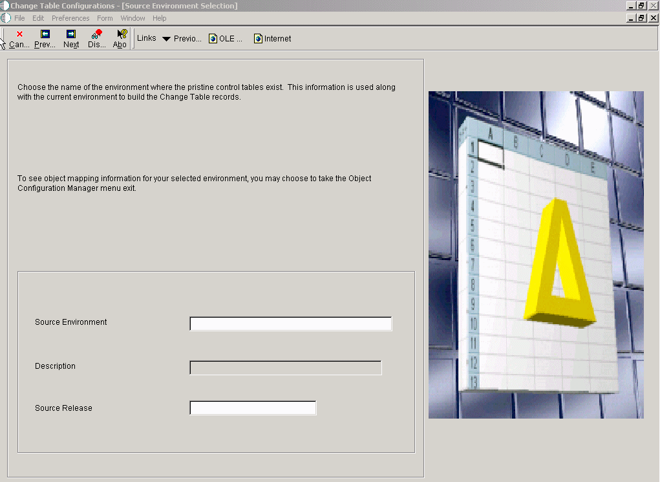Image resolution: width=660 pixels, height=482 pixels.
Task: Restore the main application window
Action: (x=641, y=6)
